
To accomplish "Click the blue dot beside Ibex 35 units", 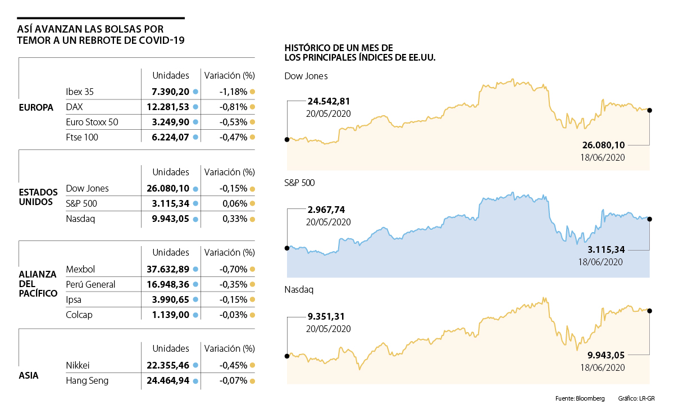I will point(195,92).
